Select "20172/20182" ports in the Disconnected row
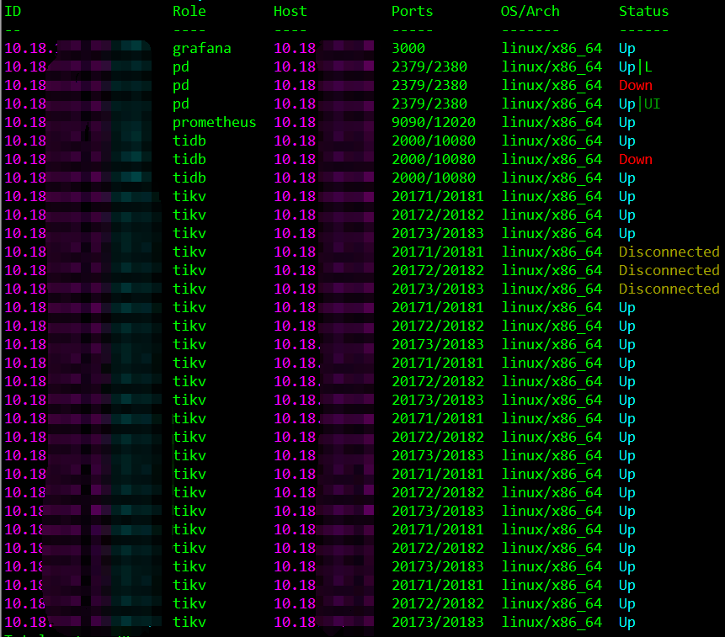The image size is (725, 637). (437, 270)
